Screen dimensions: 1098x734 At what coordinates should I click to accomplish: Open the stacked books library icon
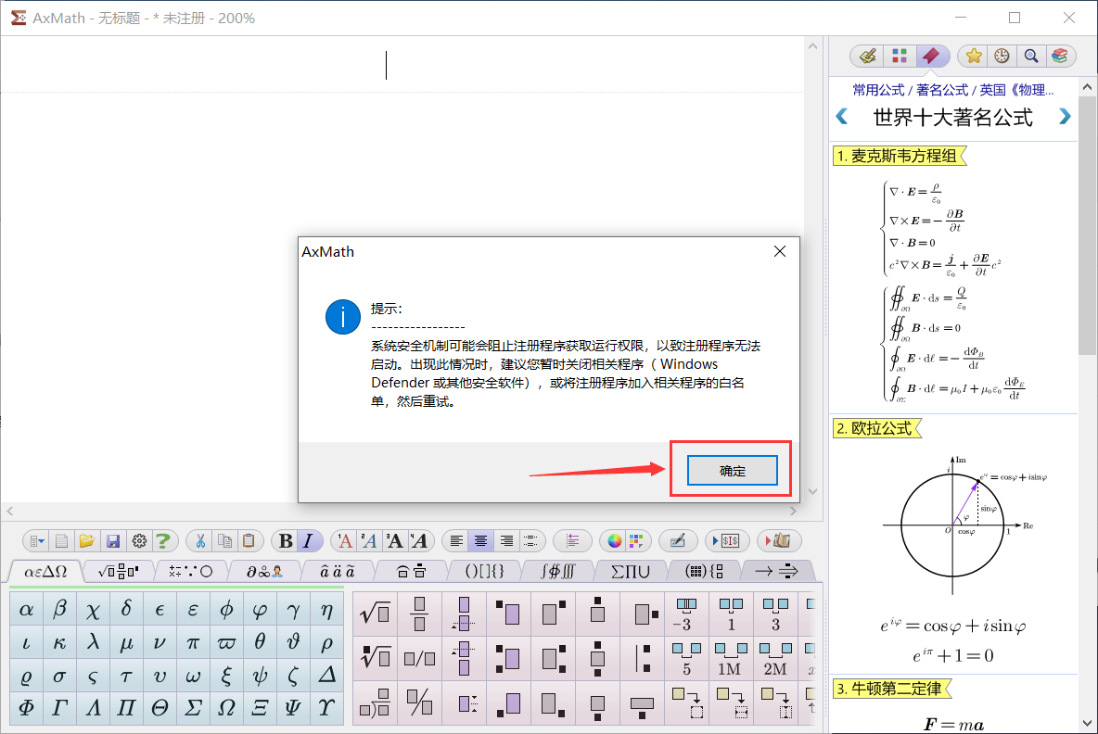tap(1059, 57)
